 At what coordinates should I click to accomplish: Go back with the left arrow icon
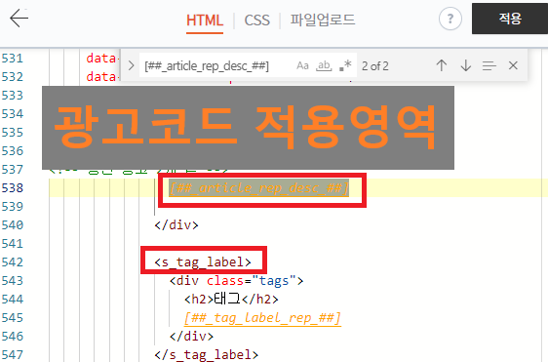[19, 19]
